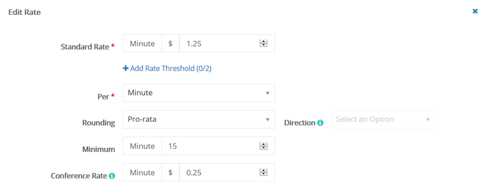Click the plus icon beside Add Rate Threshold
Screen dimensions: 486x191
click(126, 68)
